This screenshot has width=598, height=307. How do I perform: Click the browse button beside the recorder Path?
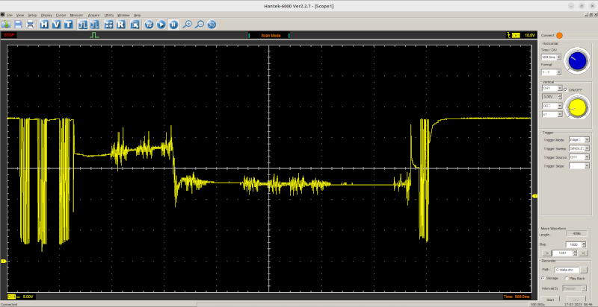(x=584, y=269)
